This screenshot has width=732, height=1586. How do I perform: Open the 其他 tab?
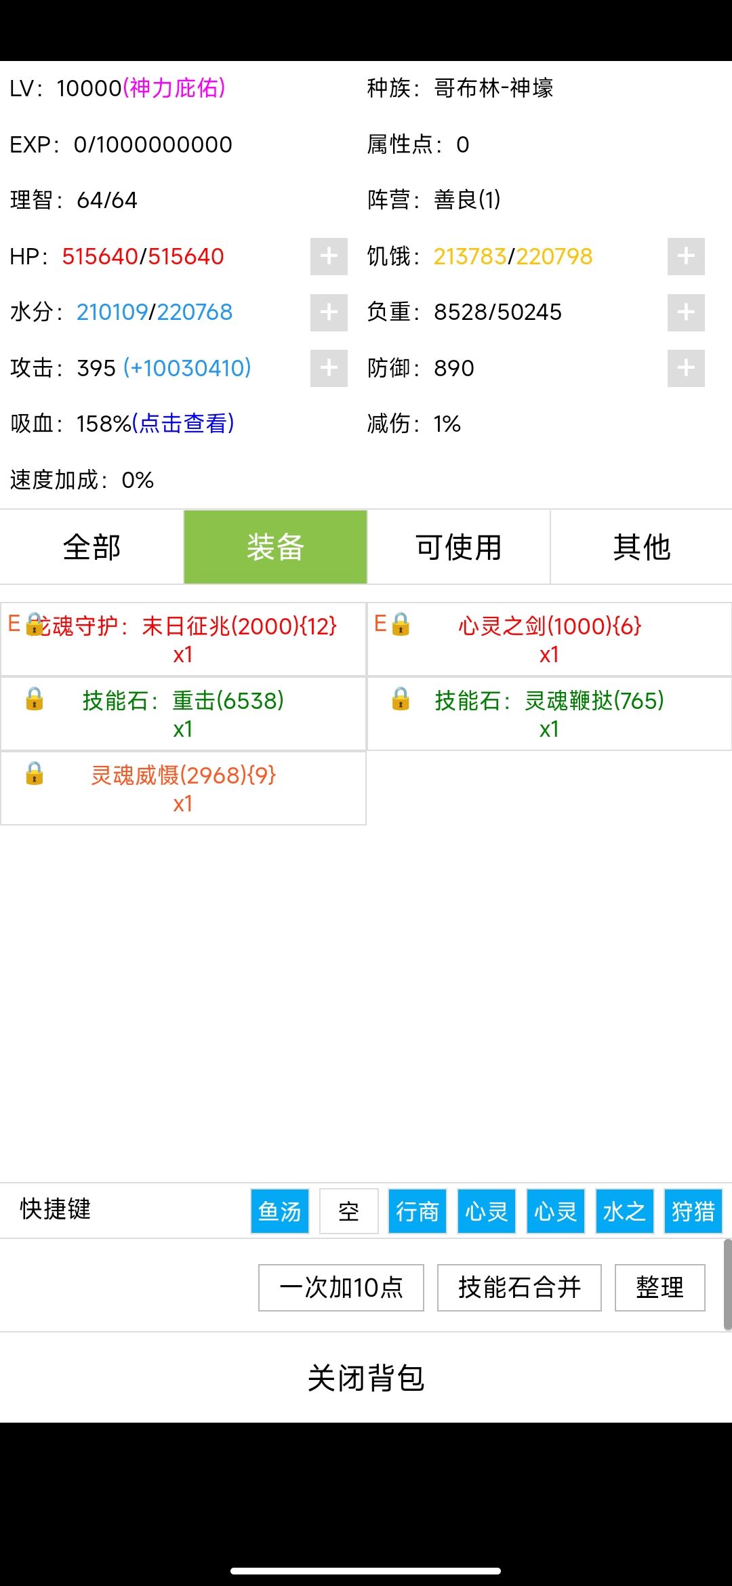641,547
